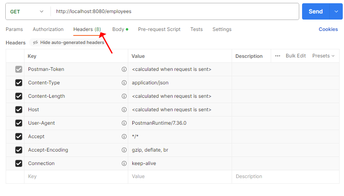The image size is (344, 196).
Task: Click the Send button
Action: pos(316,11)
